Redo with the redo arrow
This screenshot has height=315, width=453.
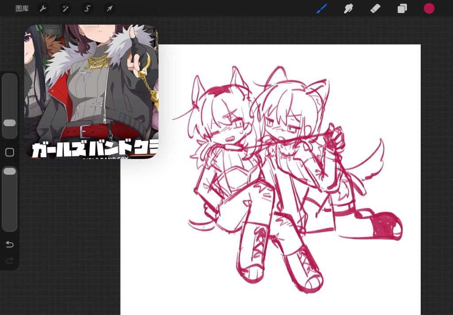pos(10,261)
